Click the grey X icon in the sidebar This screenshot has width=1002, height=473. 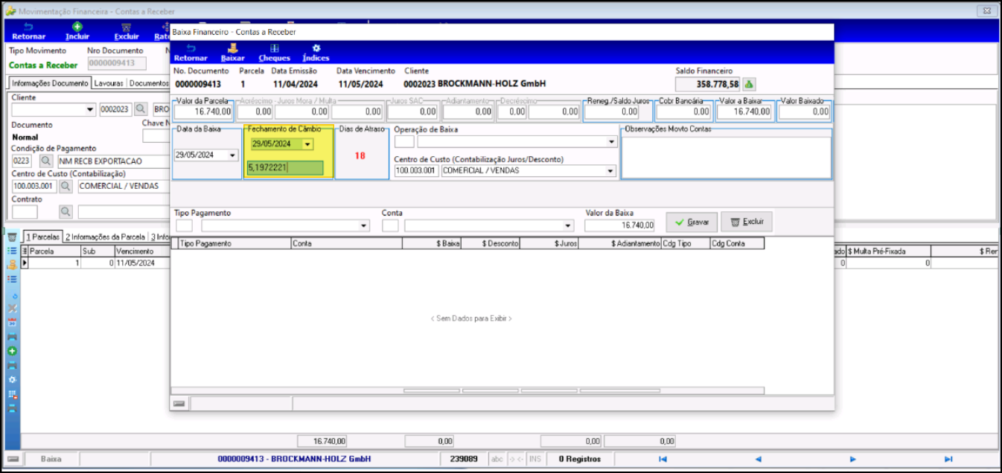click(12, 308)
